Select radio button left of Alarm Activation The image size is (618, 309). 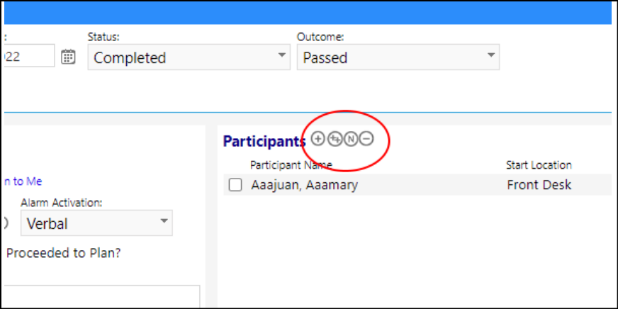click(x=5, y=223)
